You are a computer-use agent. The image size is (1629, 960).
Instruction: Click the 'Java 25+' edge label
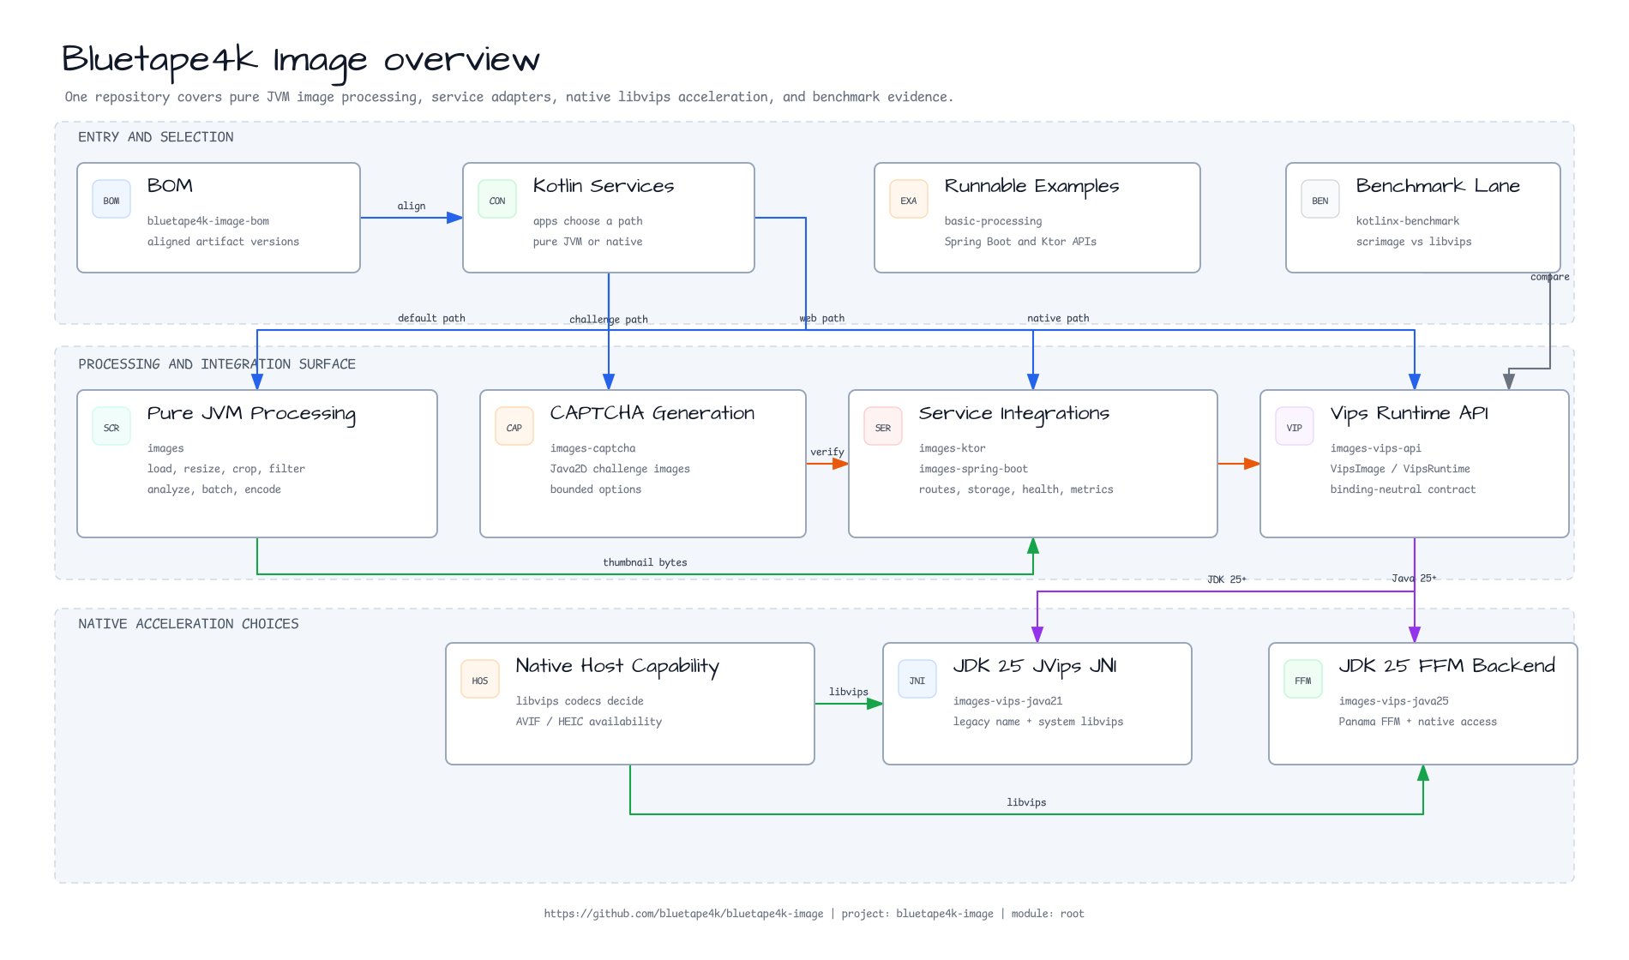(1414, 579)
